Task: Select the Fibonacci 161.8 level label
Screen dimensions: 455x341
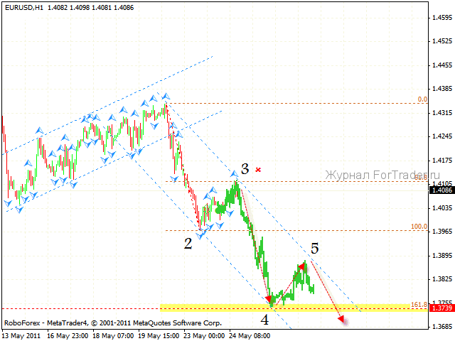Action: tap(419, 304)
